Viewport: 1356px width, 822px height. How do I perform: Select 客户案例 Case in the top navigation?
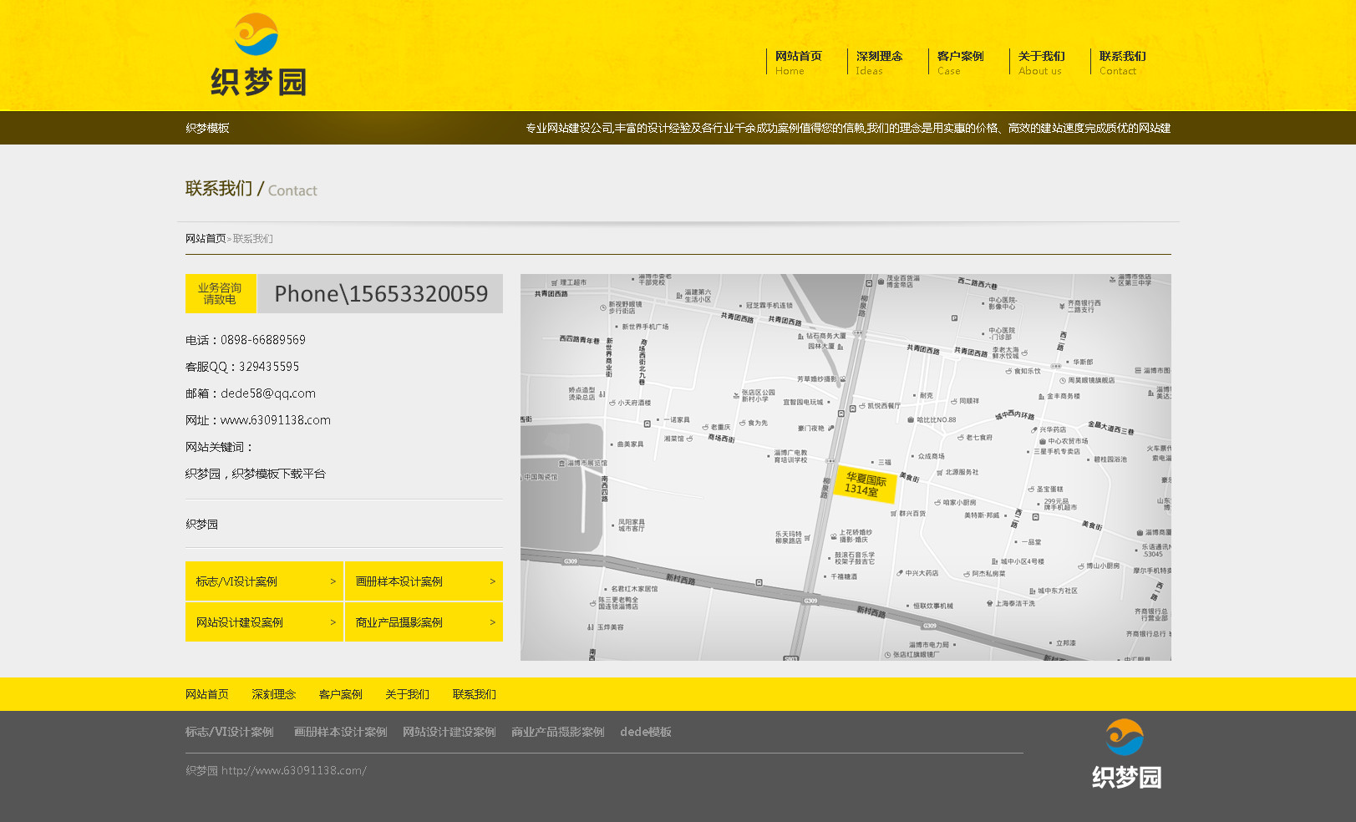pyautogui.click(x=960, y=62)
